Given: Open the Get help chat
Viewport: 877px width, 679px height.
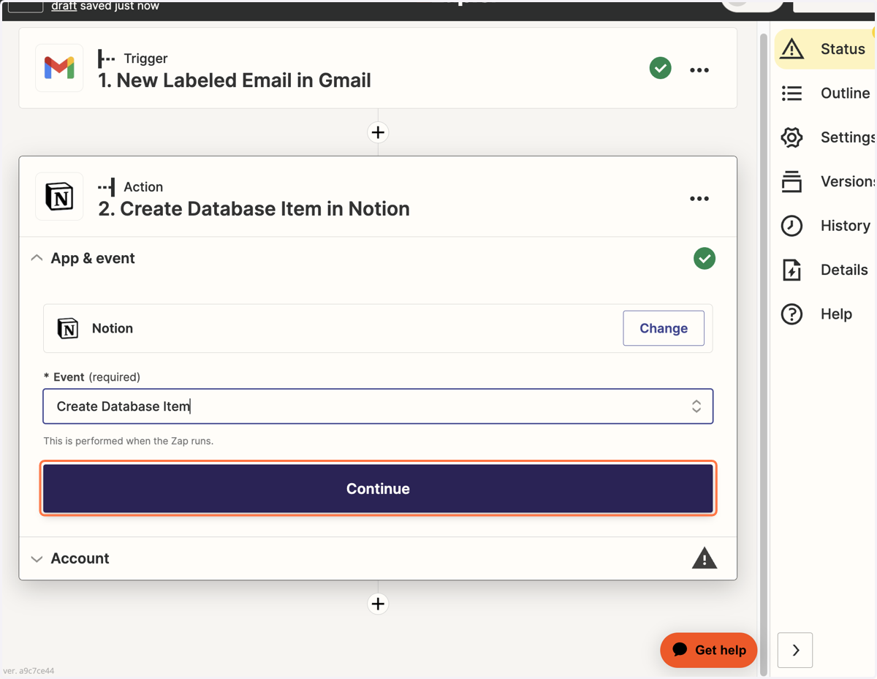Looking at the screenshot, I should click(x=709, y=650).
